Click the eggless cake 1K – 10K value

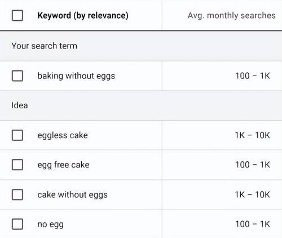(252, 135)
